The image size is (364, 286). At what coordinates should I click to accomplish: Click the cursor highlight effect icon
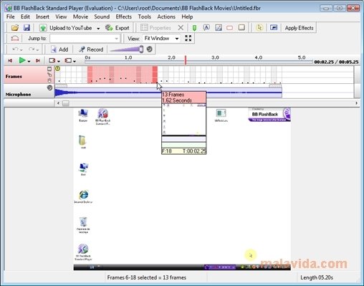coord(259,28)
